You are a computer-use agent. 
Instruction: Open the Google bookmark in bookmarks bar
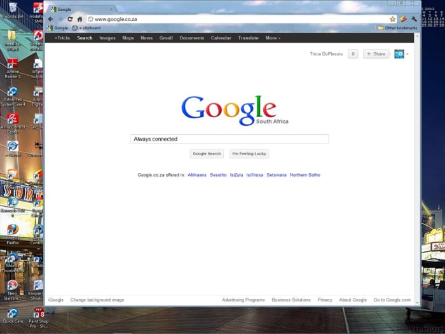click(x=58, y=28)
